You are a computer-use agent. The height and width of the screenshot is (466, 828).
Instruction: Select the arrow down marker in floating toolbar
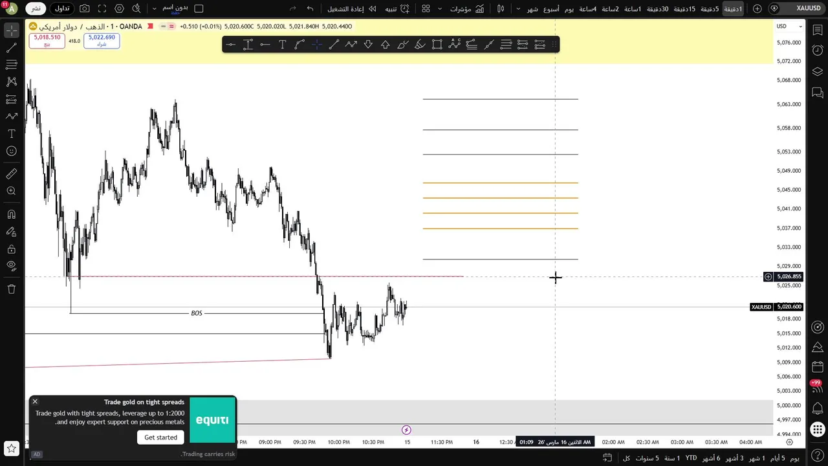(x=368, y=45)
